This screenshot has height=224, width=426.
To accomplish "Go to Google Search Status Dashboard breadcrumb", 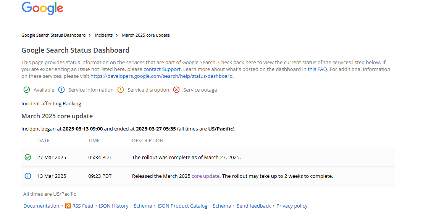I will (53, 35).
